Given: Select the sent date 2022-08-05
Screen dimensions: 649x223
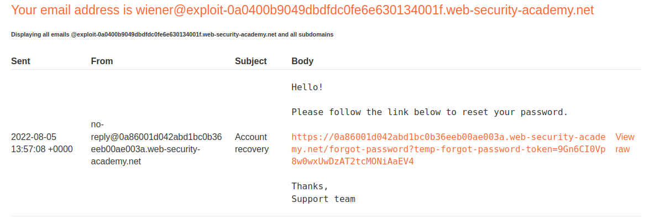Looking at the screenshot, I should point(34,137).
